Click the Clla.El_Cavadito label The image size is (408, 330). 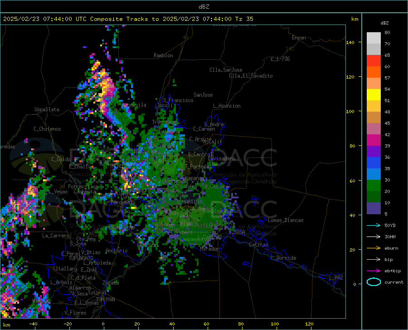[x=251, y=76]
